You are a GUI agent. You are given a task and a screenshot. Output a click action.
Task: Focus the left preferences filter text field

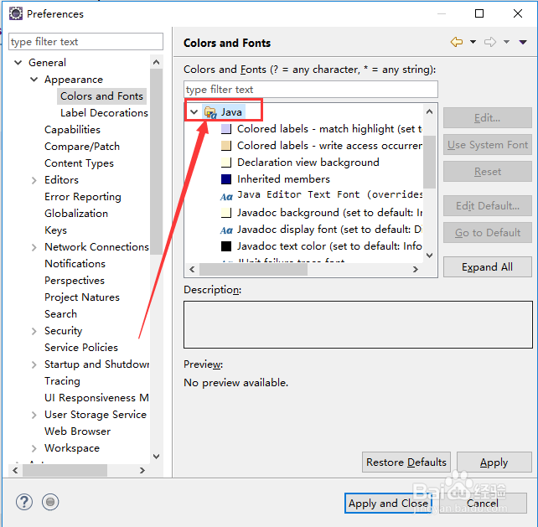click(85, 42)
